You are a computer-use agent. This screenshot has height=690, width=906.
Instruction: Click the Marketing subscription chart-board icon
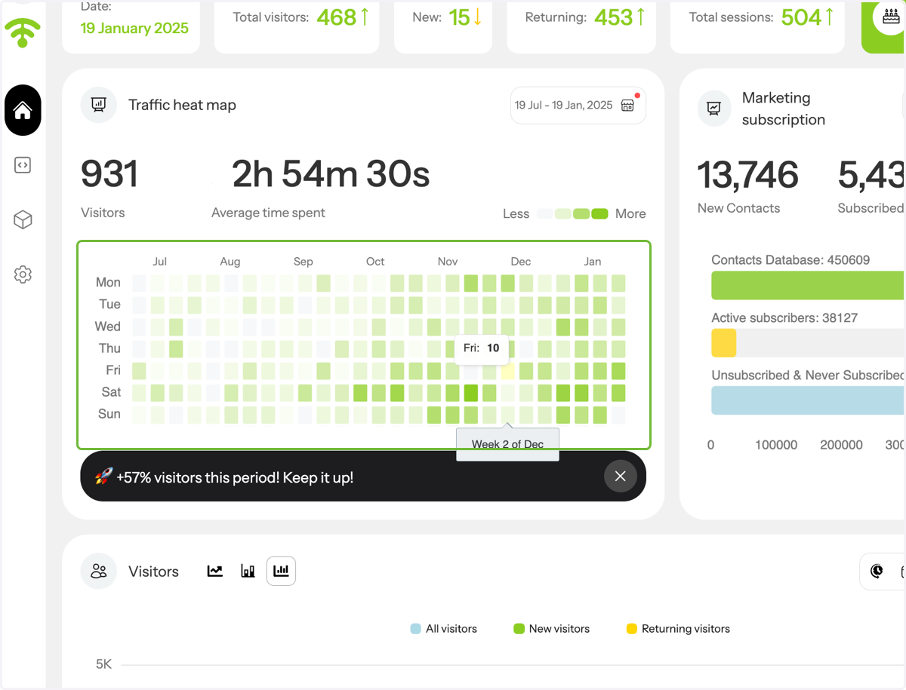(713, 109)
